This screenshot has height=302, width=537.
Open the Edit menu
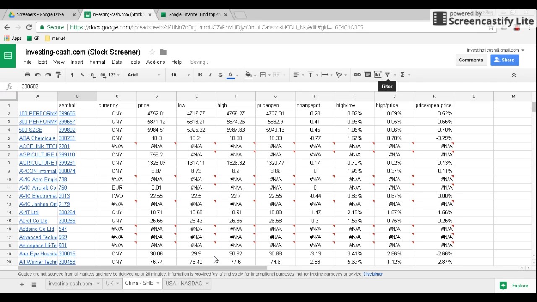(42, 62)
